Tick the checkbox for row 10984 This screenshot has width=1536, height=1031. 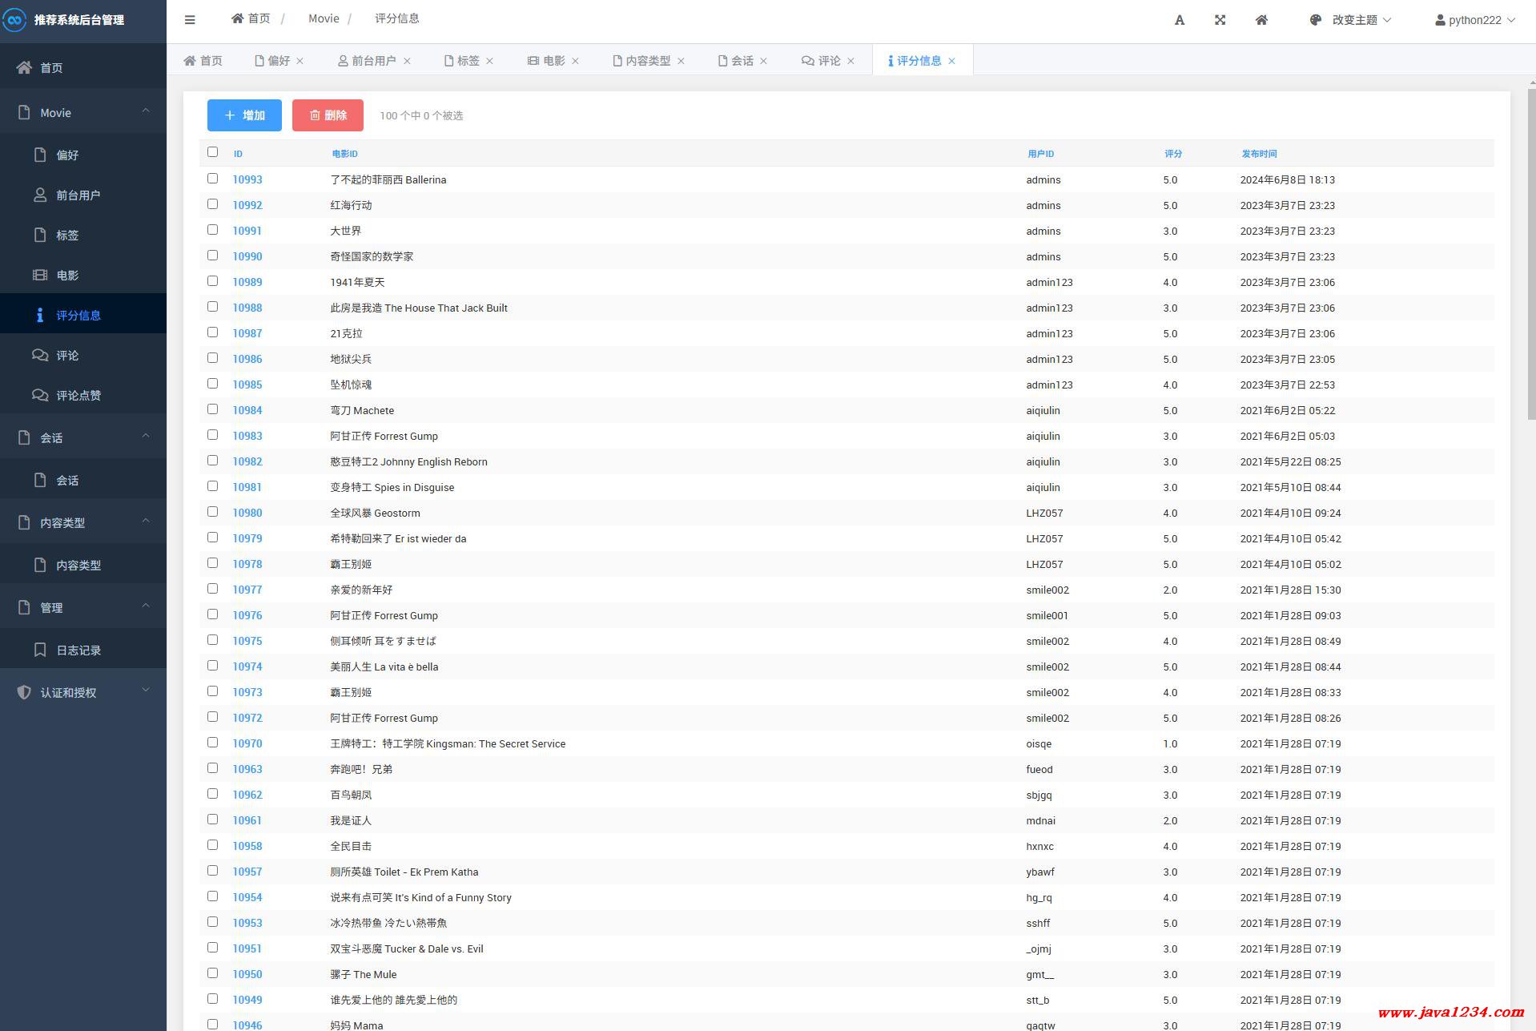tap(212, 409)
